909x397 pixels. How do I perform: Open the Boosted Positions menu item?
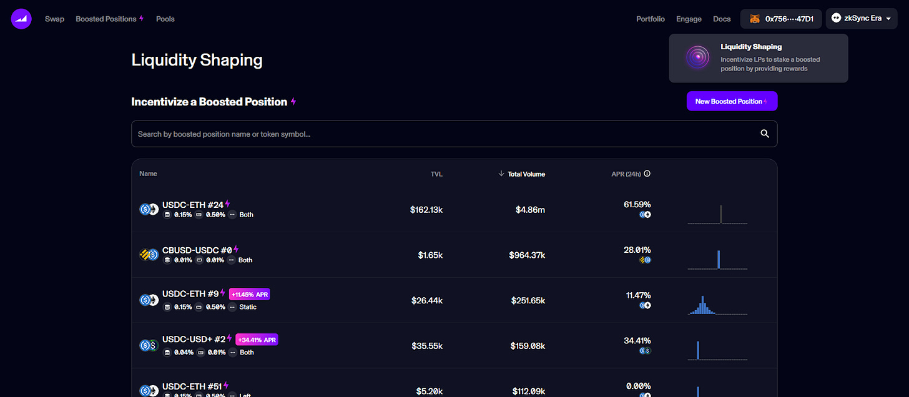110,19
